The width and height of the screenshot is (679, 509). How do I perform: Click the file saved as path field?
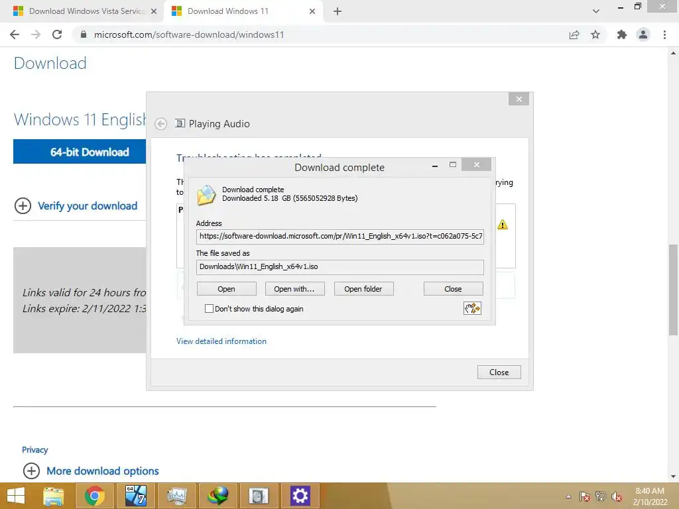(340, 266)
